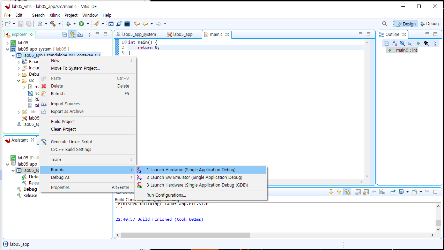Viewport: 444px width, 250px height.
Task: Click the Debug bug toolbar icon
Action: pos(68,24)
